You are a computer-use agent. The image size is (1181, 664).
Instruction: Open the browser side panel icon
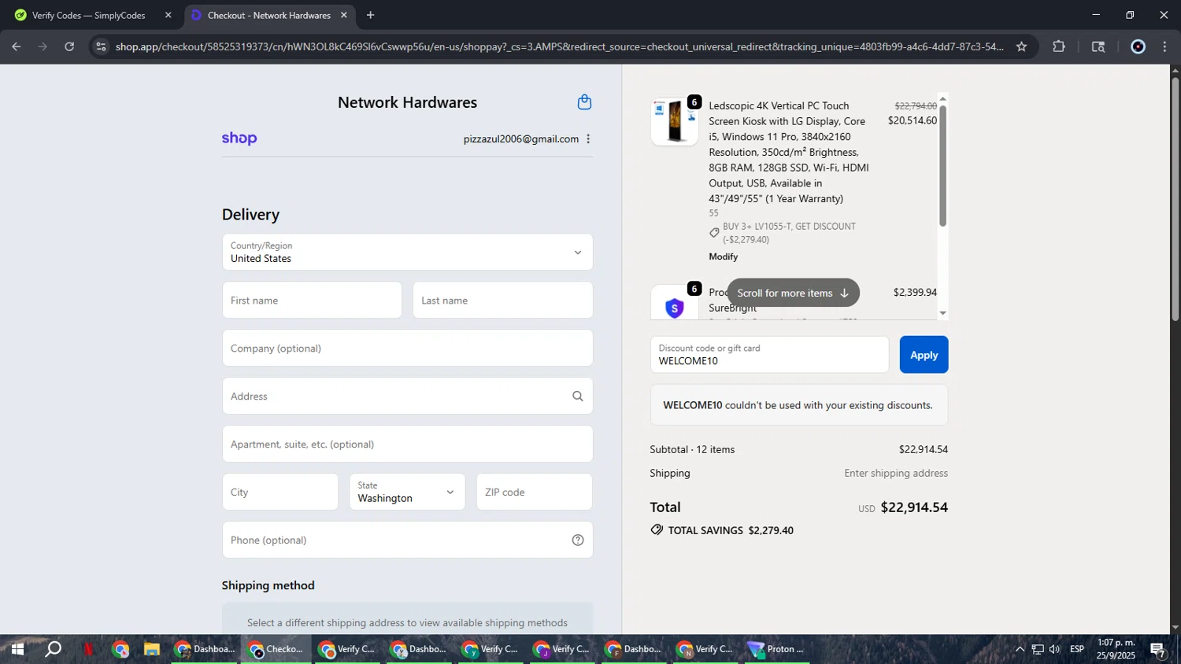pyautogui.click(x=1098, y=46)
